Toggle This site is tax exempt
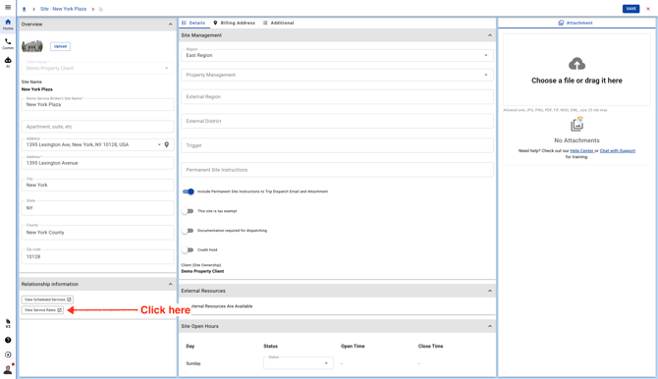The width and height of the screenshot is (658, 379). (x=188, y=211)
